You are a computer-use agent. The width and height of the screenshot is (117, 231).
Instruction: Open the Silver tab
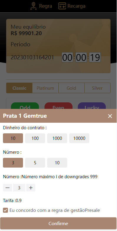[x=97, y=88]
